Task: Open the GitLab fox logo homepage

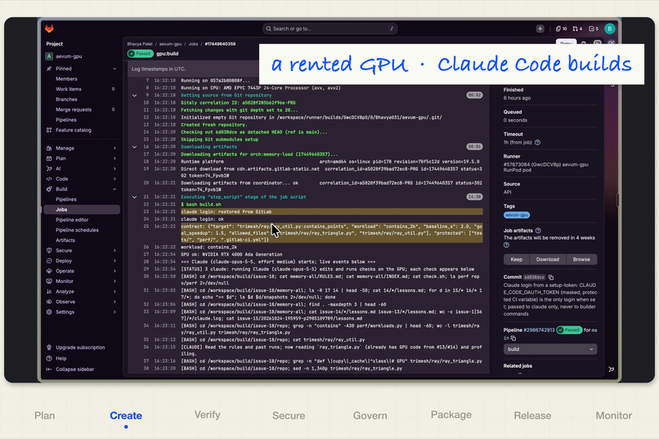Action: point(50,29)
